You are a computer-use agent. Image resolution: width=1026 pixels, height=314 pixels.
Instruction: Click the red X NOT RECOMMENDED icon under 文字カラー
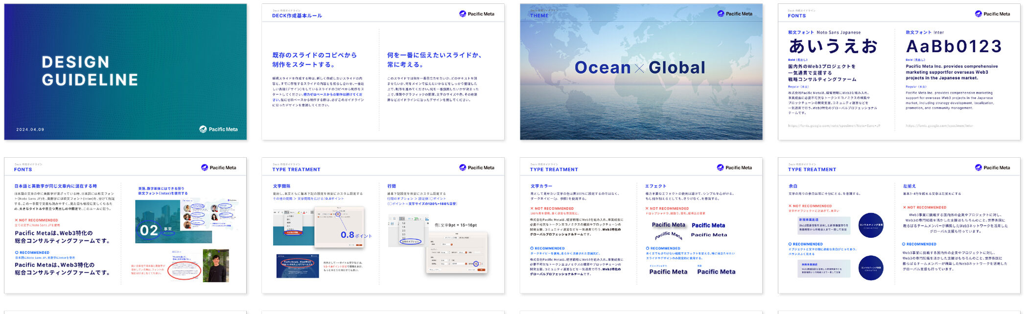(532, 209)
